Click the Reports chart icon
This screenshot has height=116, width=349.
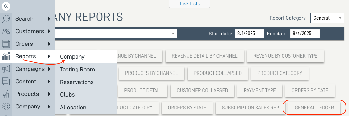[x=6, y=56]
